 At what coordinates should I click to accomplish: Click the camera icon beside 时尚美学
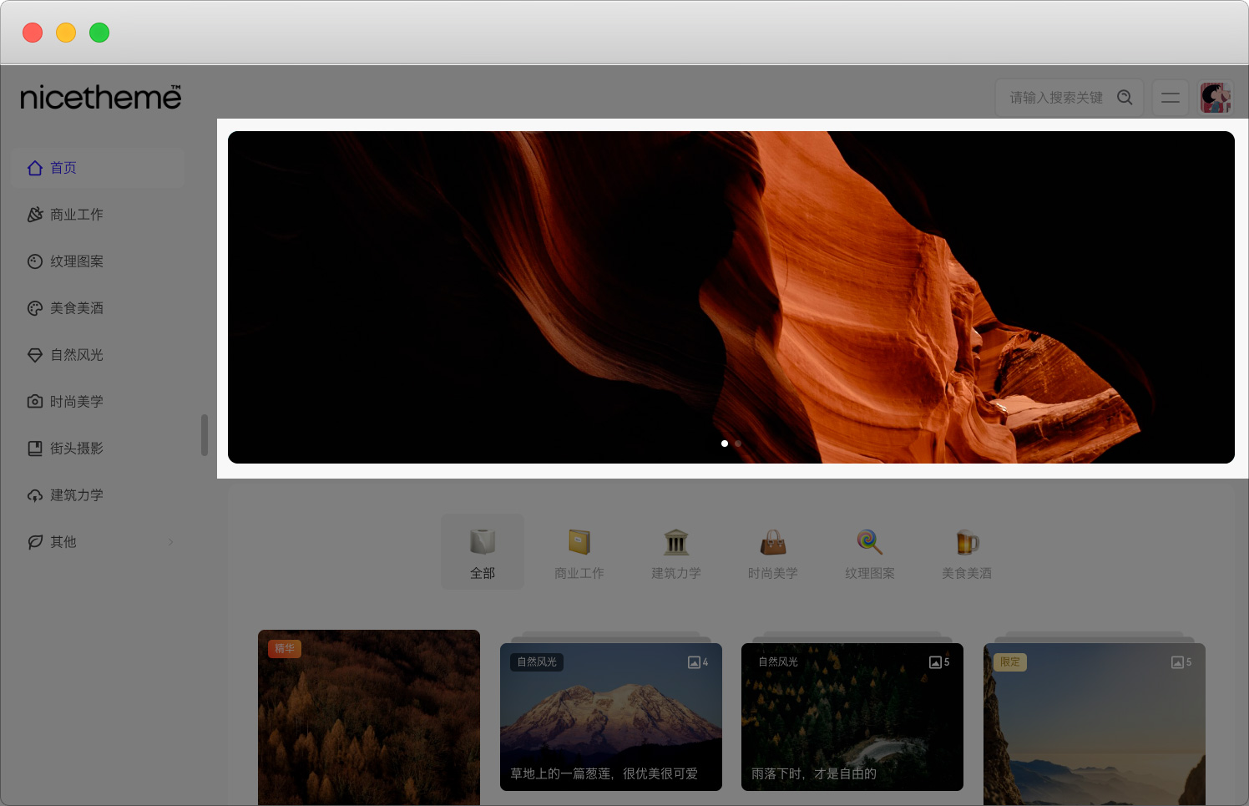point(35,402)
